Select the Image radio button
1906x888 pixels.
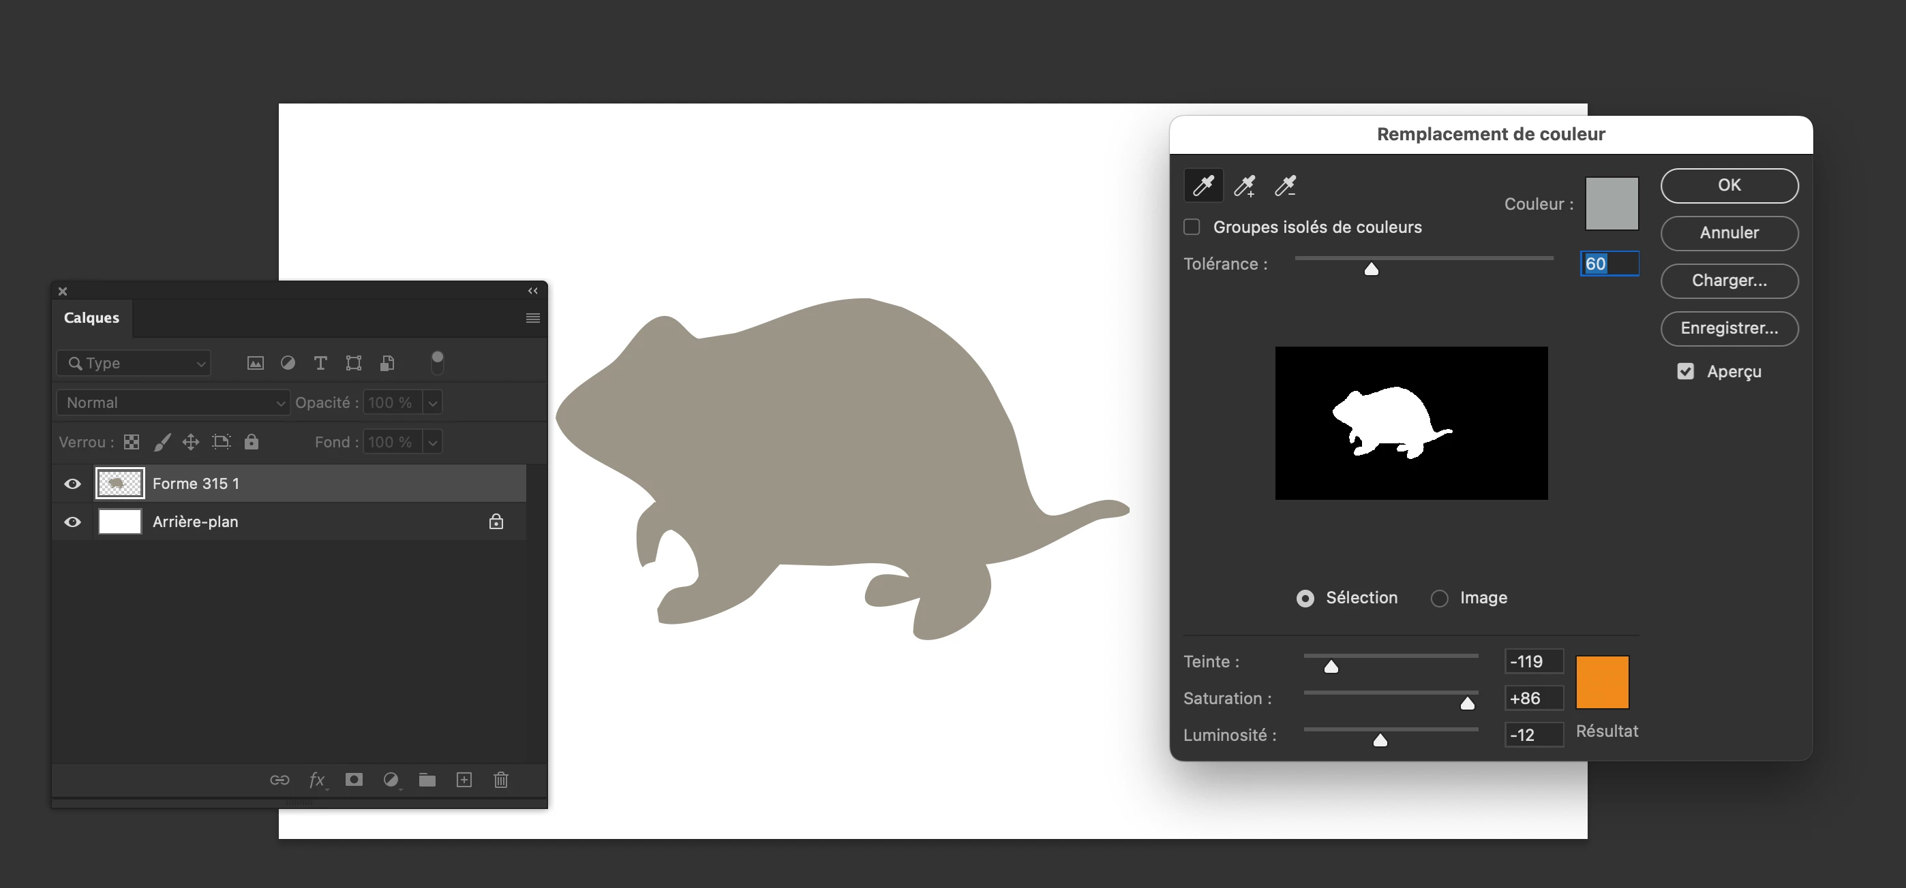[1439, 598]
